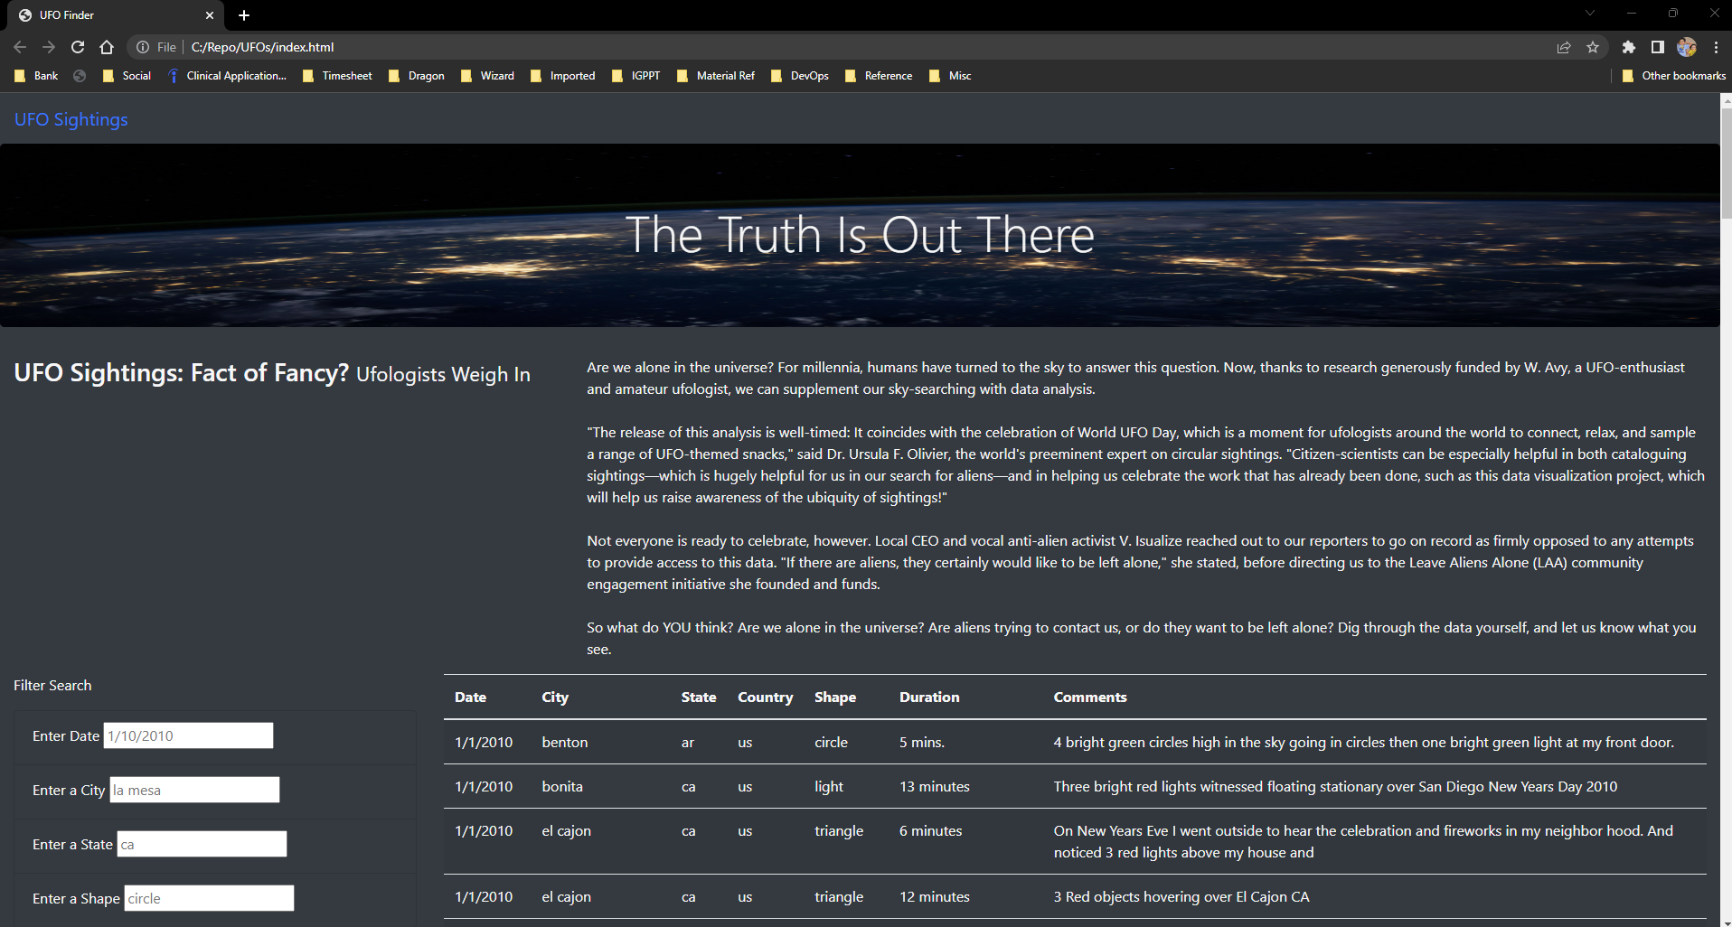Open a new tab with the plus button
This screenshot has width=1732, height=927.
point(243,14)
